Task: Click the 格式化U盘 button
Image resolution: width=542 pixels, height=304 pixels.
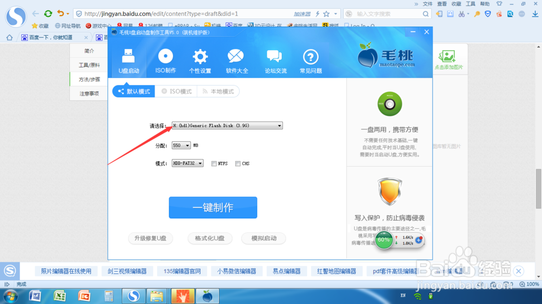Action: (x=210, y=238)
